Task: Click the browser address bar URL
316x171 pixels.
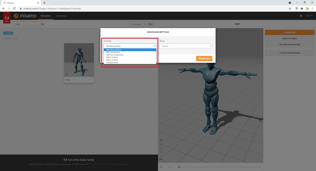Action: click(52, 8)
